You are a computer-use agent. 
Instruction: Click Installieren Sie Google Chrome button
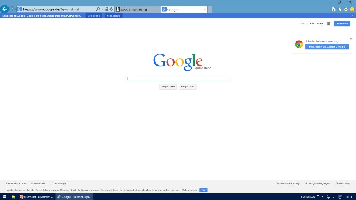327,47
